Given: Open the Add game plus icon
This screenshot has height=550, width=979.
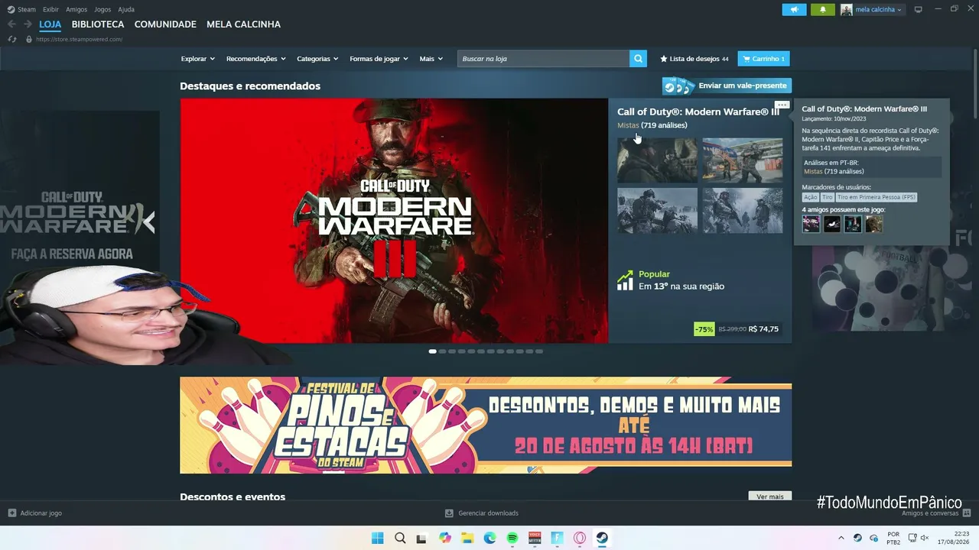Looking at the screenshot, I should point(11,513).
